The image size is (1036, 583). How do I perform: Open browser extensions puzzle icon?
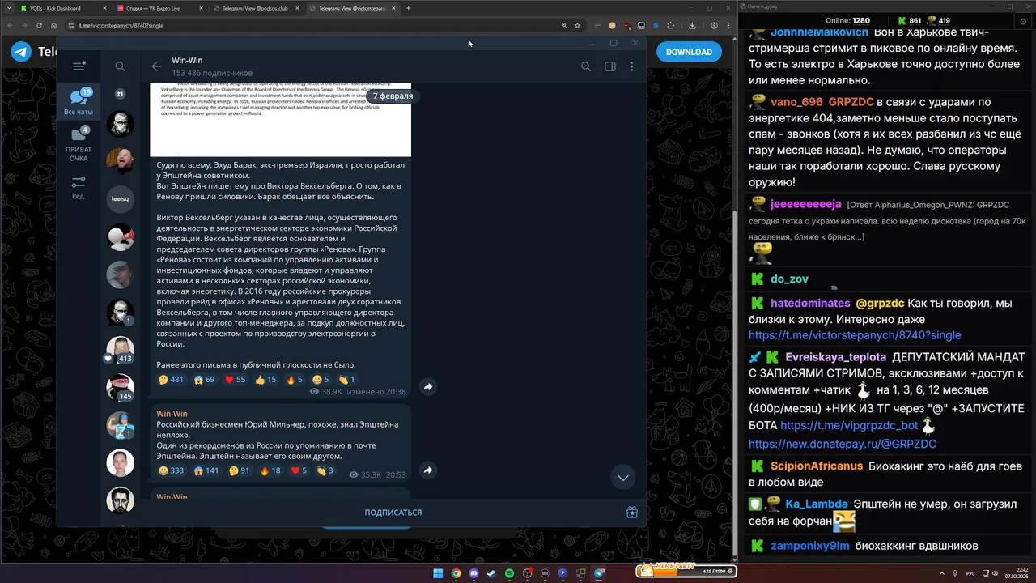coord(670,25)
